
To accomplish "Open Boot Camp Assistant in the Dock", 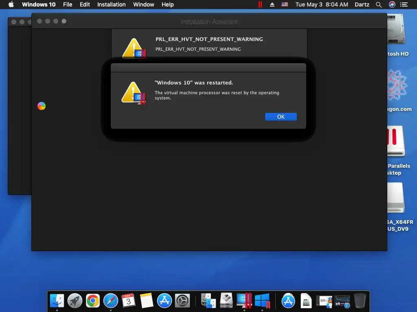I will point(226,301).
